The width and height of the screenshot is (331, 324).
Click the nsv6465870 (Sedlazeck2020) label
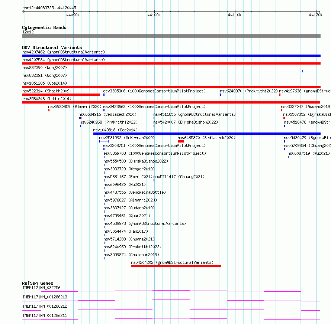pos(206,138)
